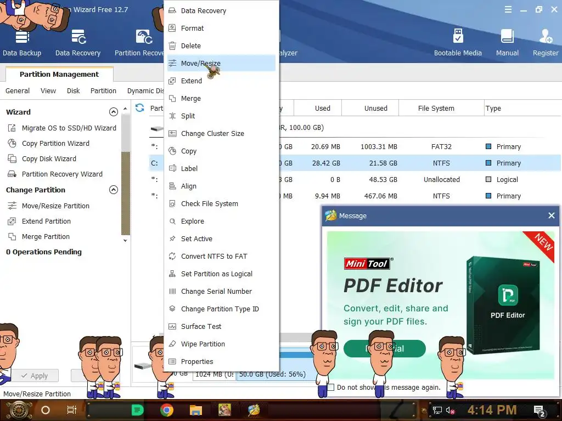Screen dimensions: 562x421
Task: Click the Wipe Partition eraser icon
Action: tap(172, 344)
